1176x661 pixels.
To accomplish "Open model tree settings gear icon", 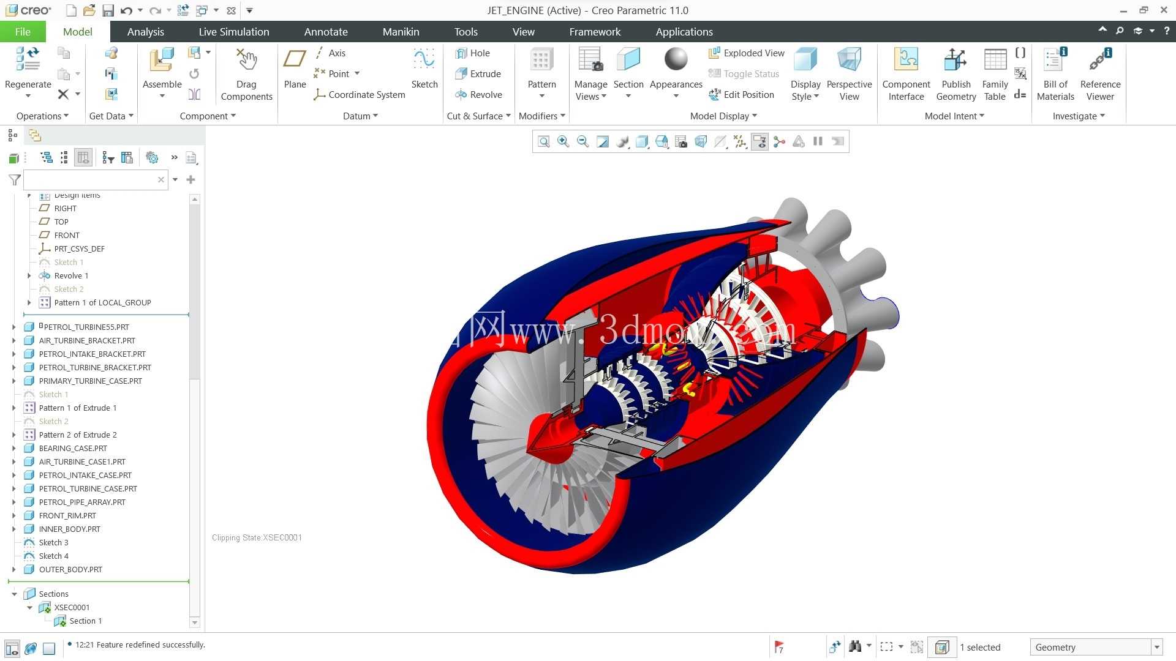I will pyautogui.click(x=152, y=158).
